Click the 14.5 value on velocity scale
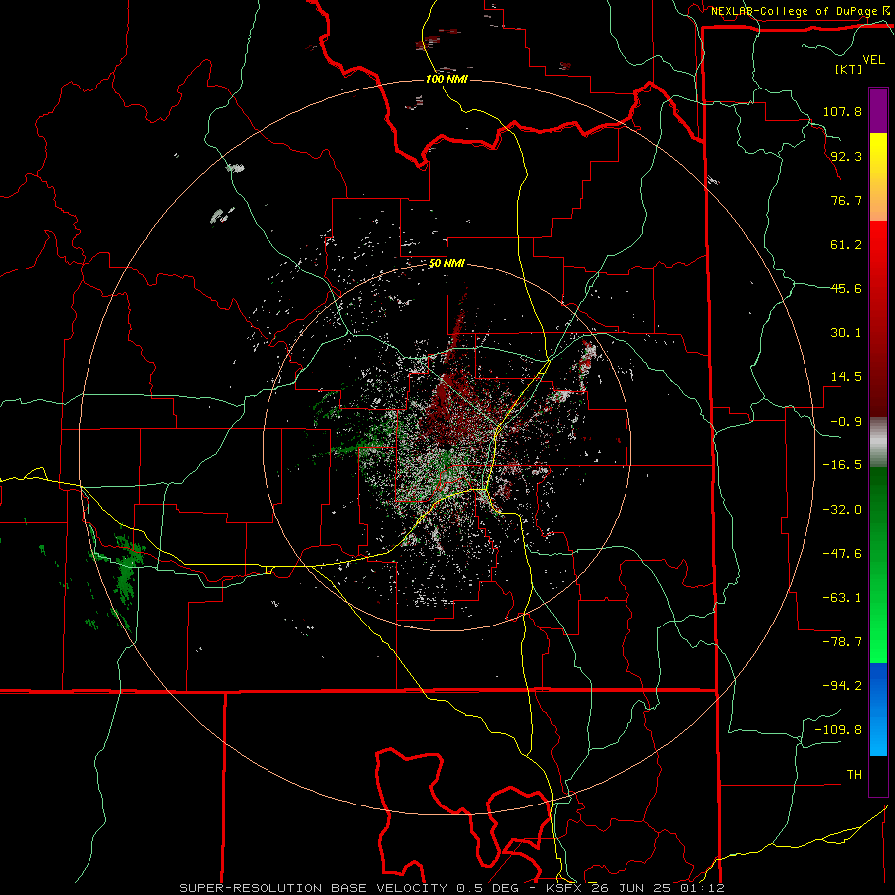This screenshot has width=895, height=895. click(x=846, y=377)
